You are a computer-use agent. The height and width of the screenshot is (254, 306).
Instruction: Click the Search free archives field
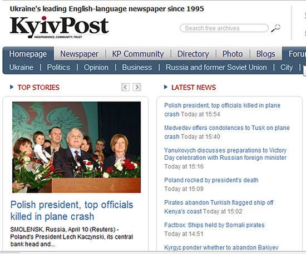(x=224, y=28)
